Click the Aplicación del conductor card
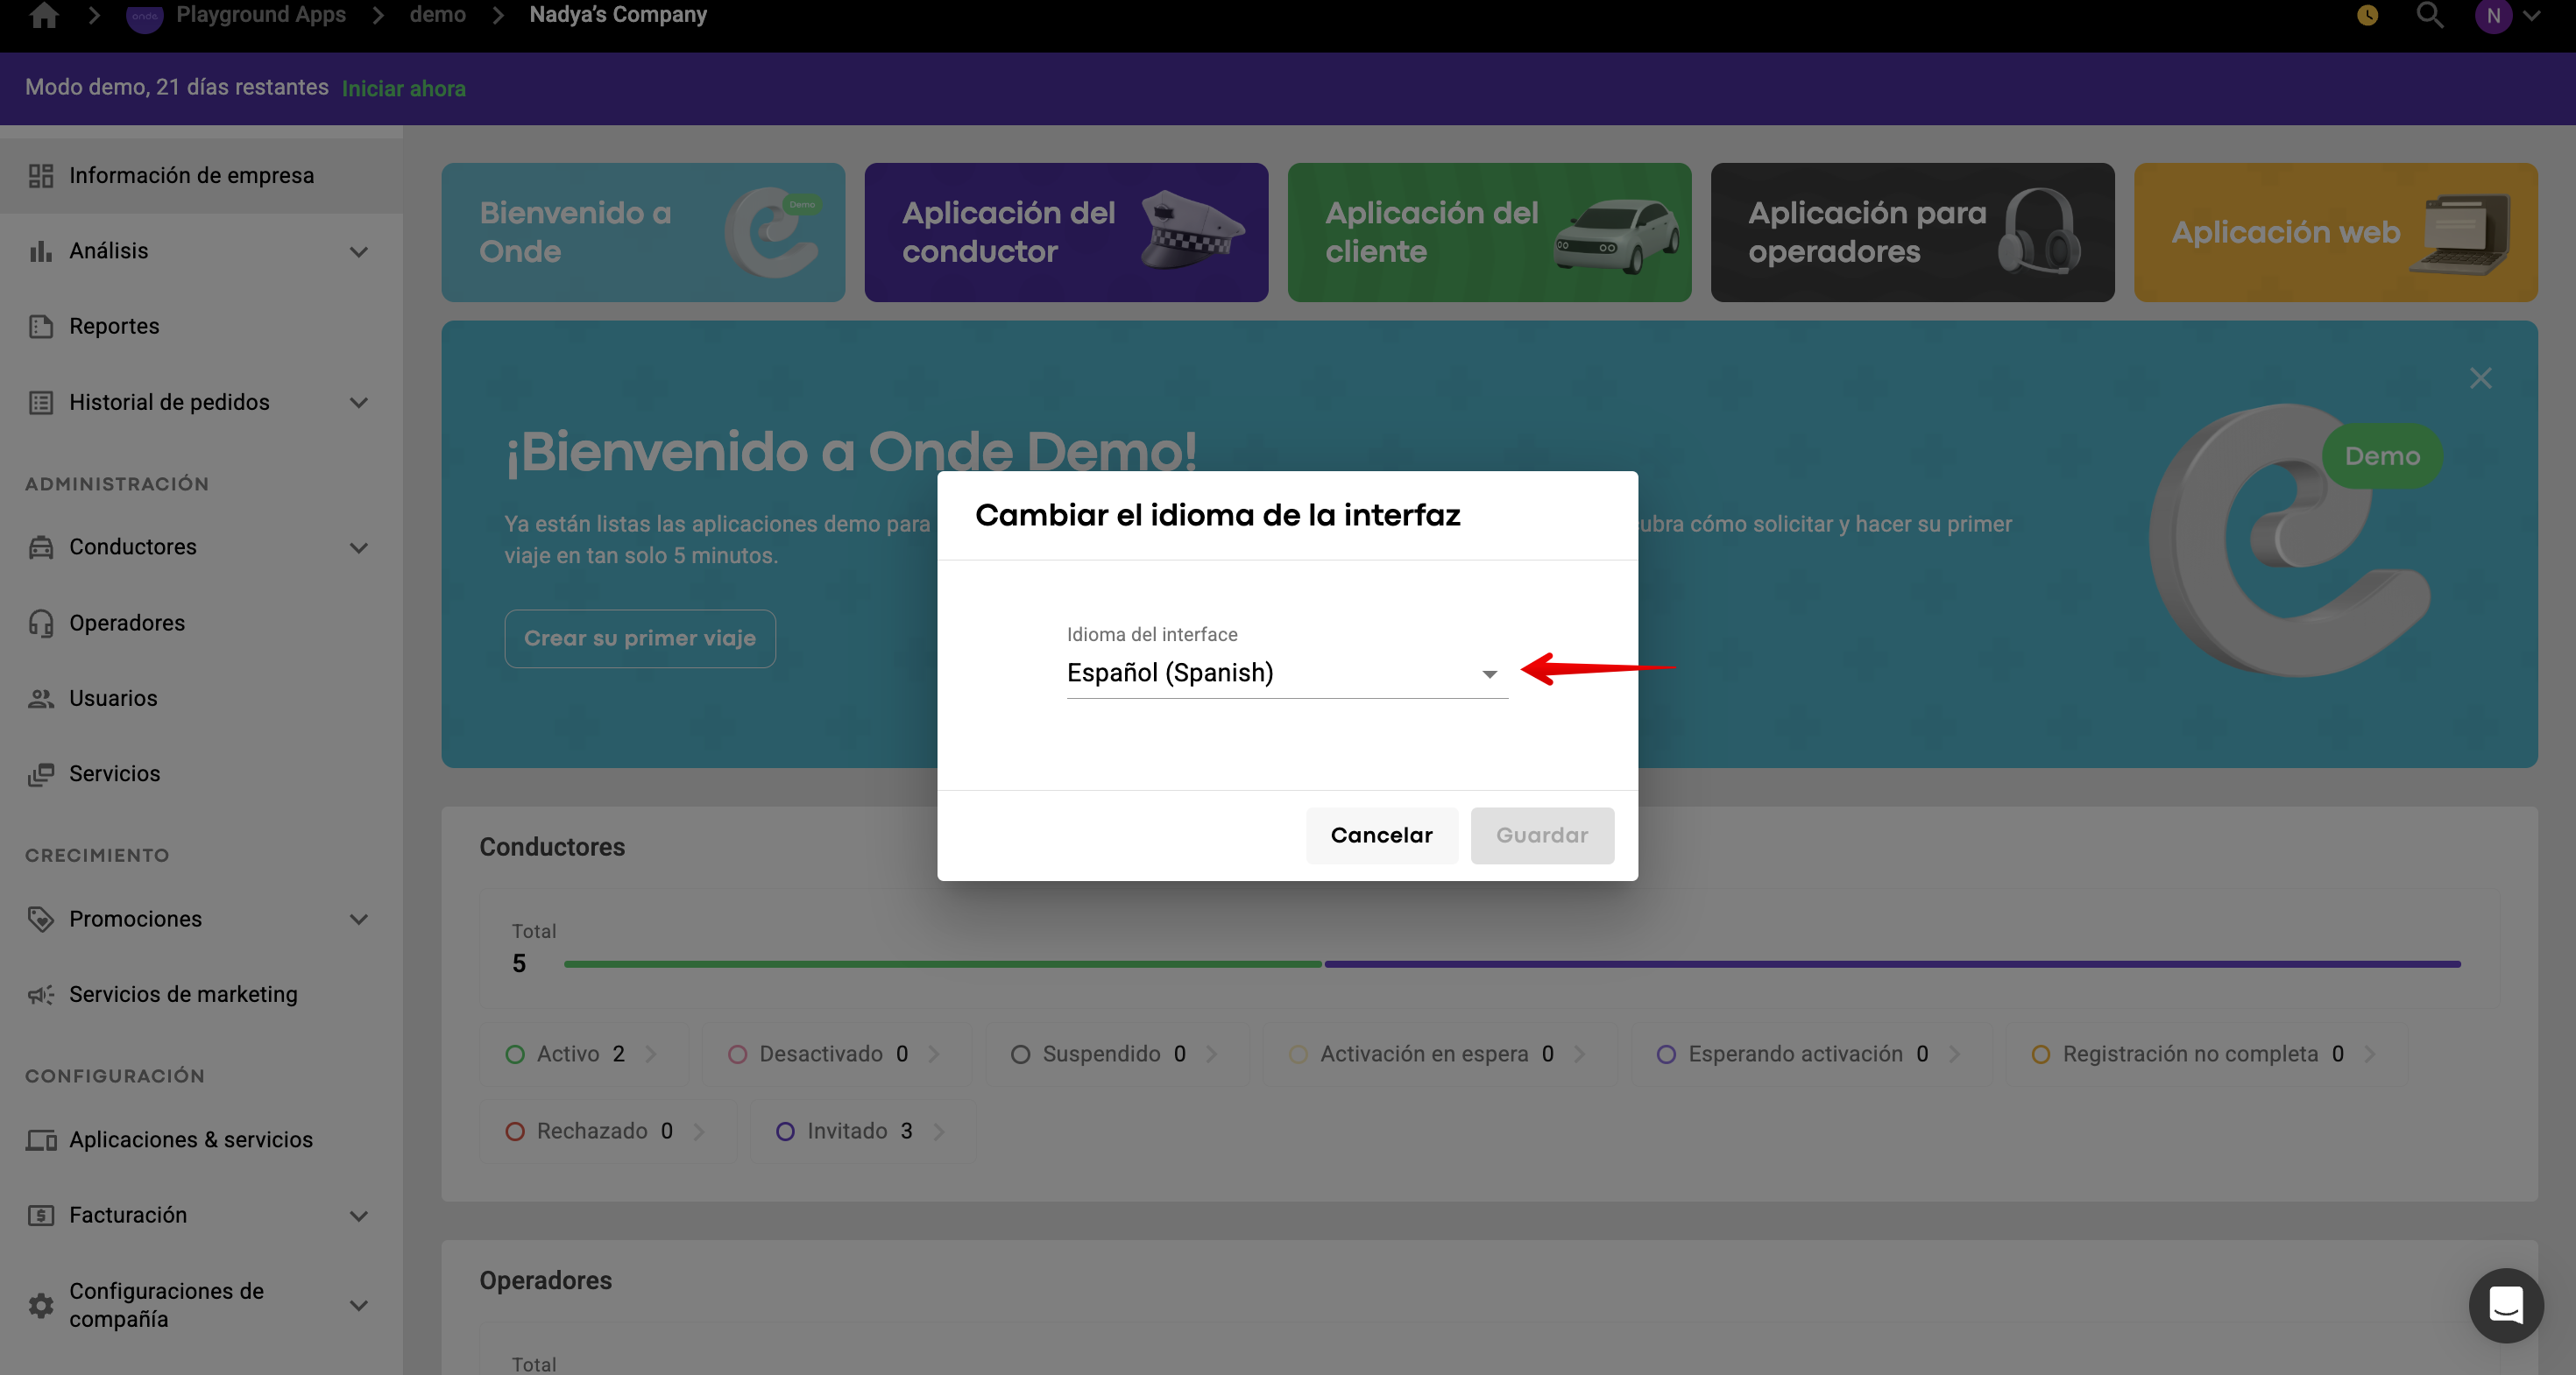The image size is (2576, 1375). pyautogui.click(x=1066, y=232)
